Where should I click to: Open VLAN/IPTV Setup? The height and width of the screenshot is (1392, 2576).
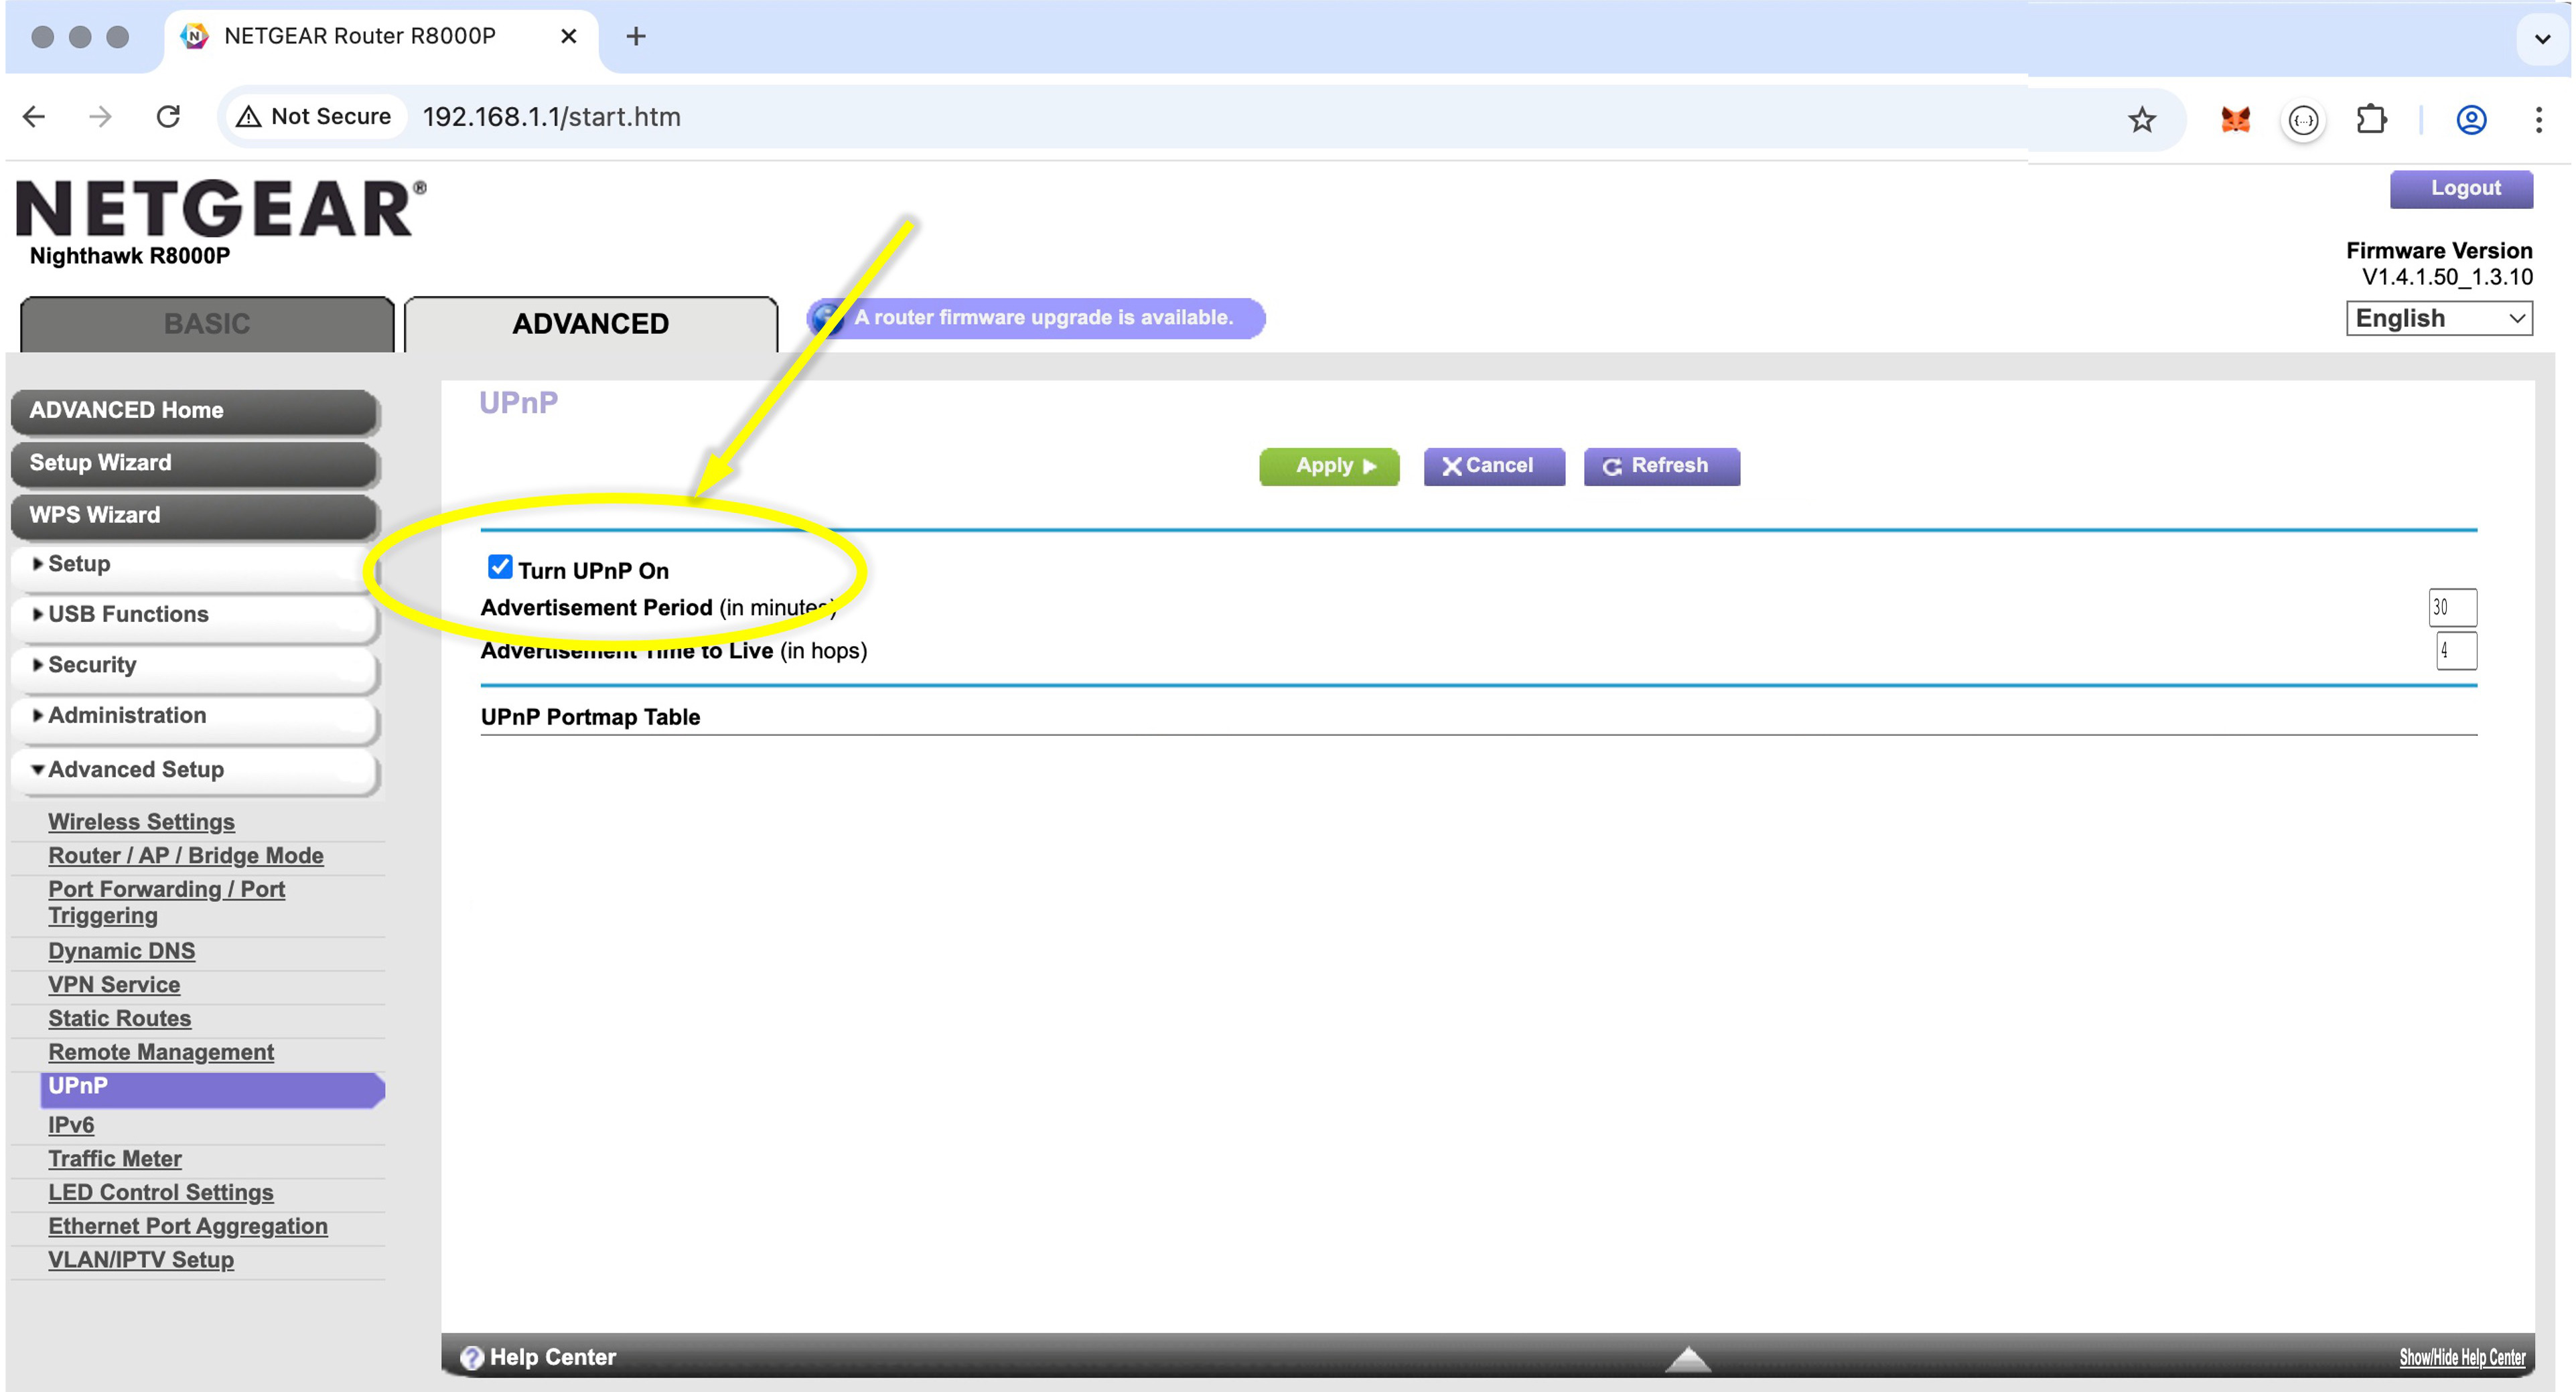(141, 1261)
